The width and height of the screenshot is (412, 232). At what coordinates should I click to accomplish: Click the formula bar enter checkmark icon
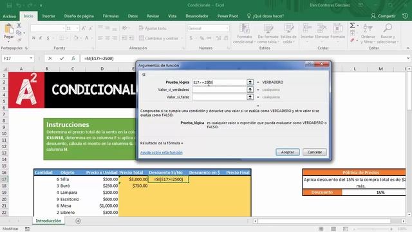62,59
